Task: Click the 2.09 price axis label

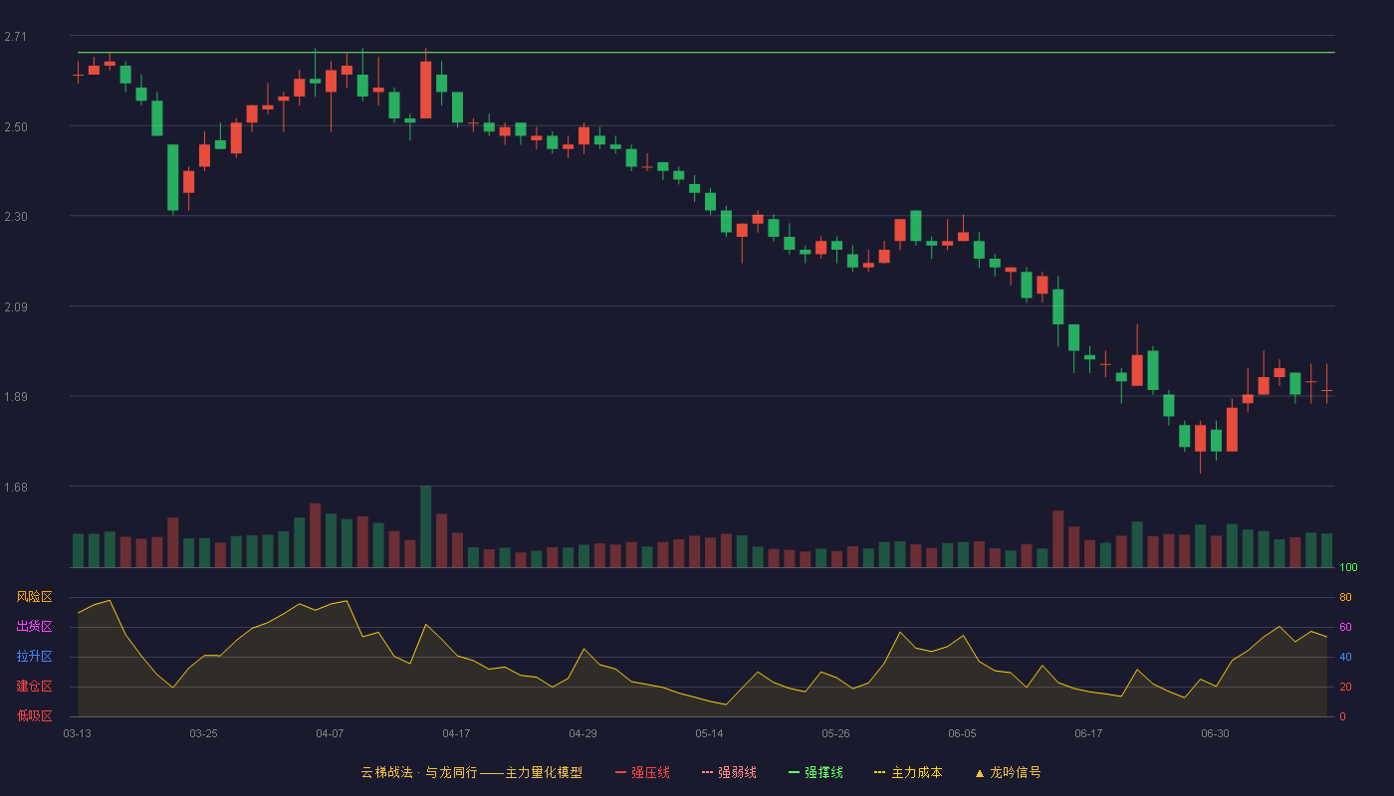Action: click(x=16, y=306)
